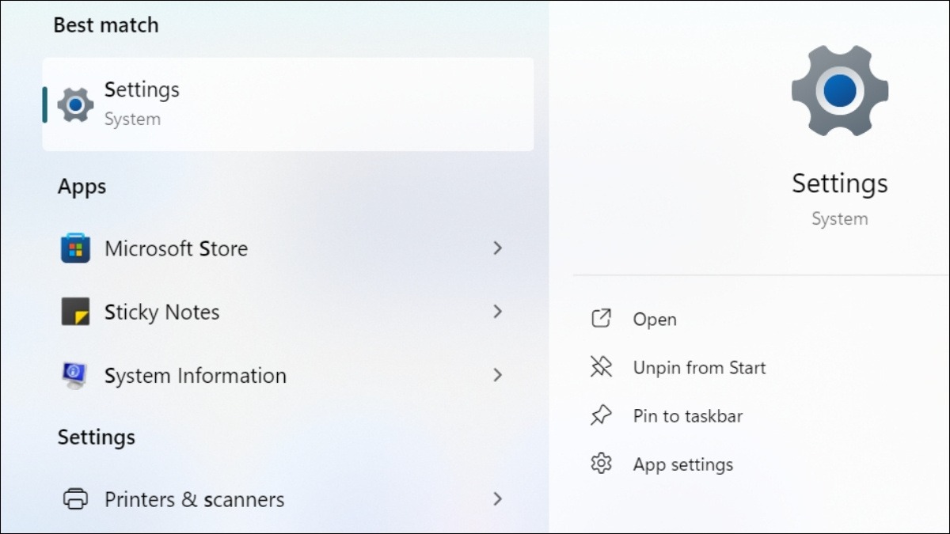Click the Microsoft Store shopping bag icon

[x=75, y=248]
